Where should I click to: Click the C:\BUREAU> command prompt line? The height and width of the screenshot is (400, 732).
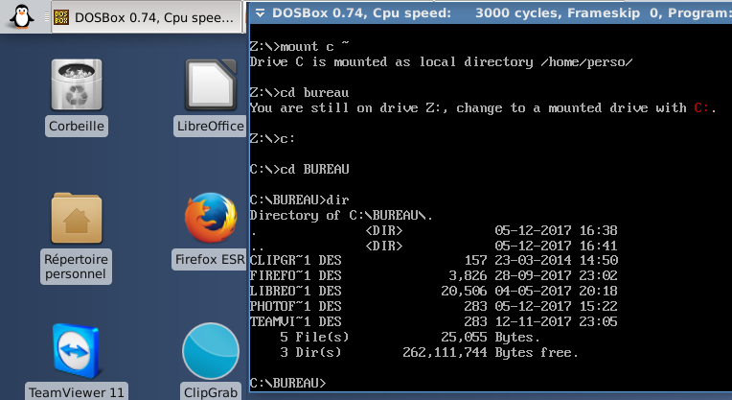[x=287, y=383]
